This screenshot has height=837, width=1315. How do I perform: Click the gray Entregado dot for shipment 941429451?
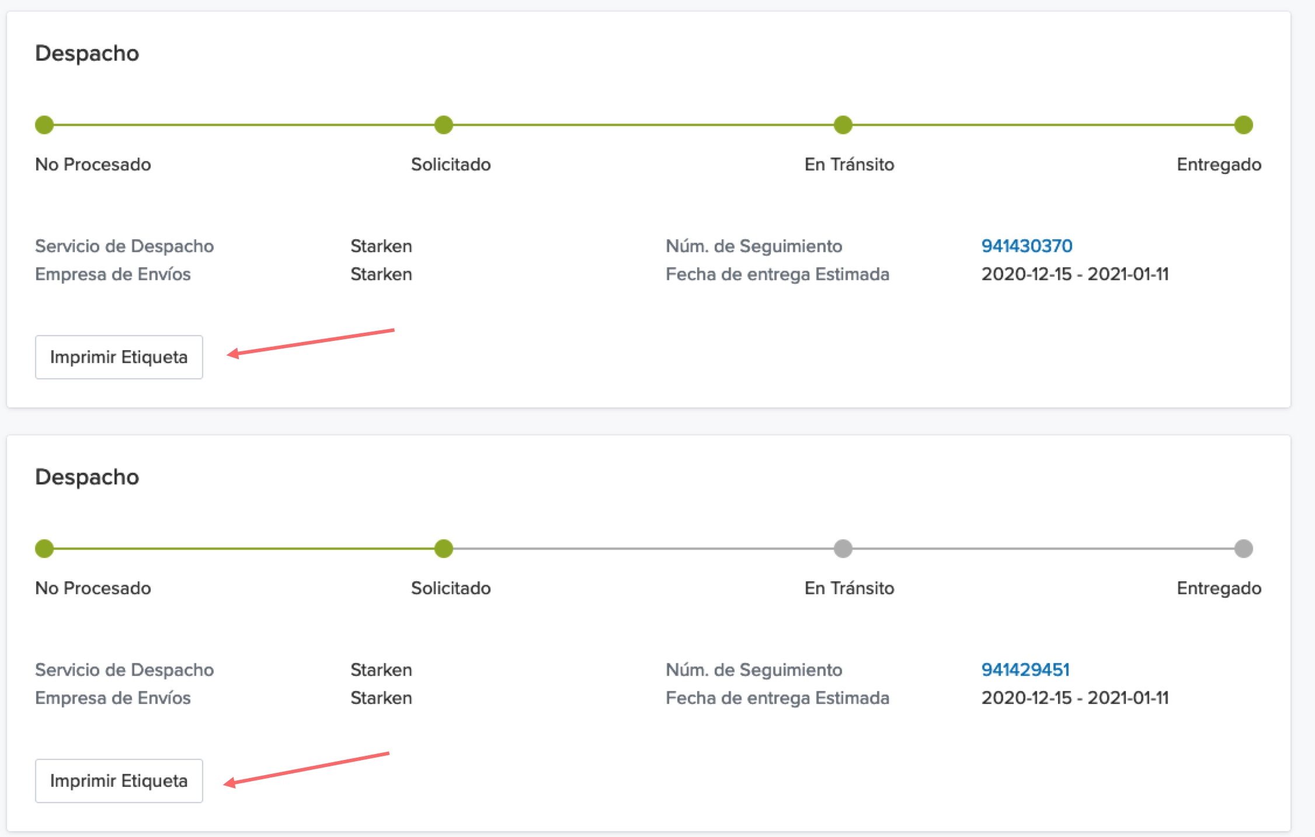pos(1243,549)
